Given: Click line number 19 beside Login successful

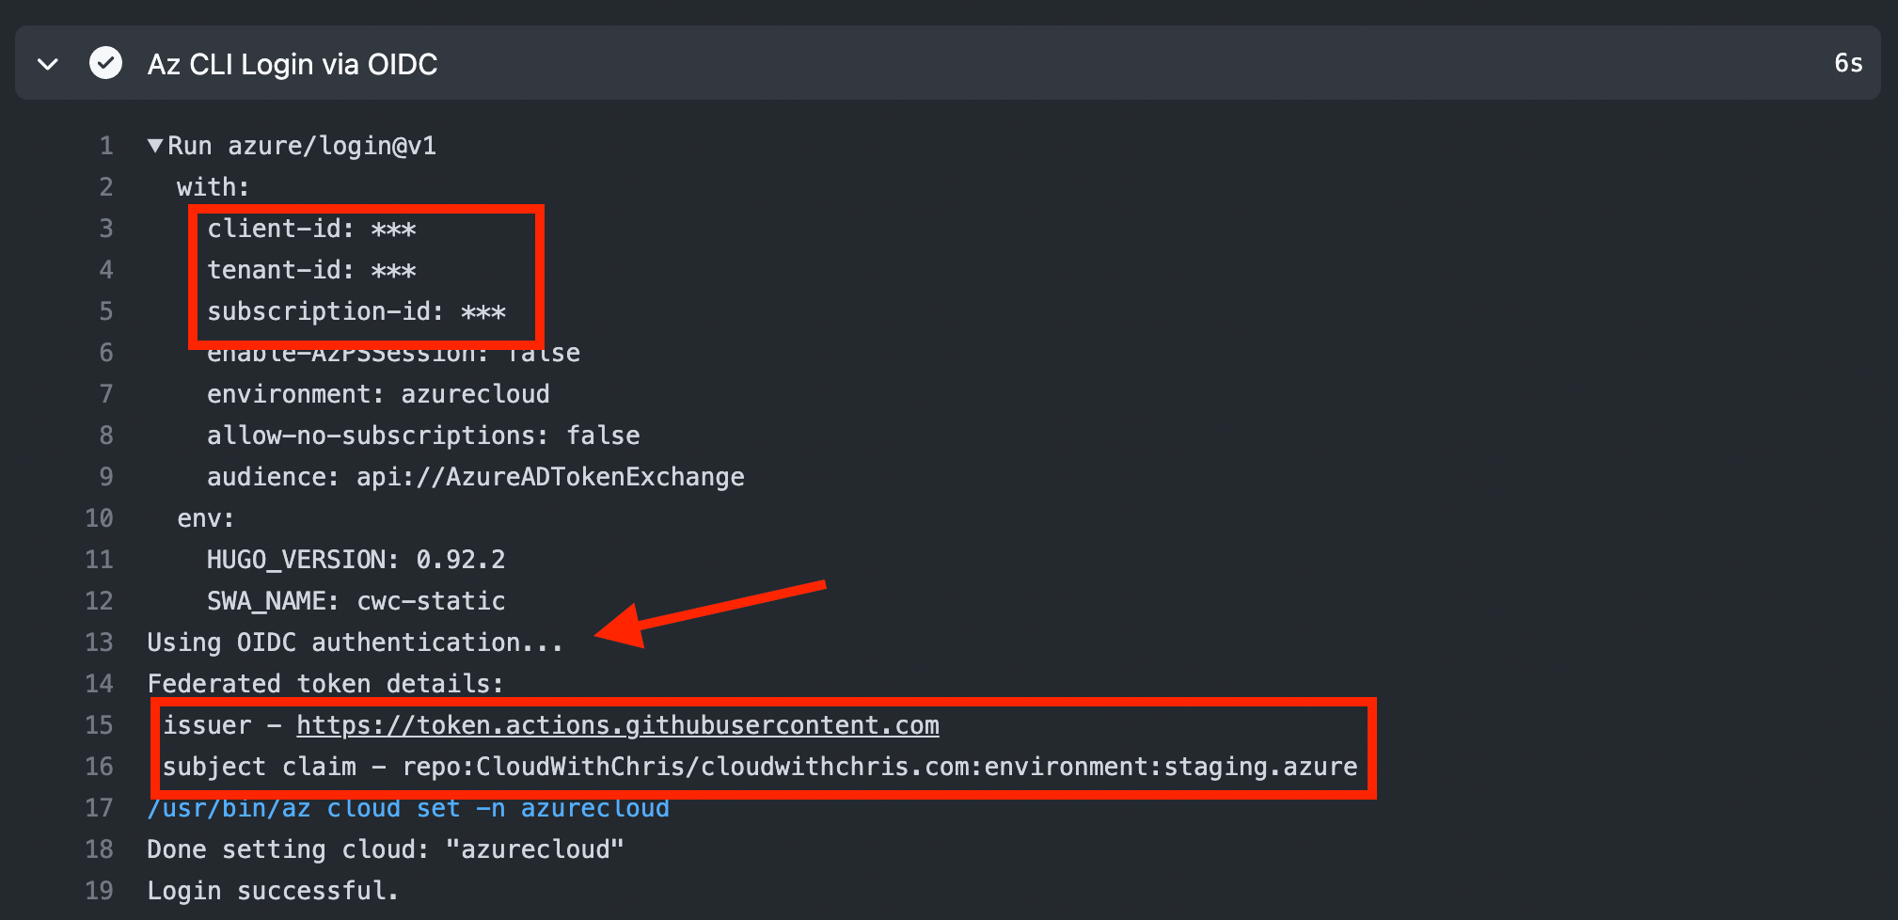Looking at the screenshot, I should [99, 890].
